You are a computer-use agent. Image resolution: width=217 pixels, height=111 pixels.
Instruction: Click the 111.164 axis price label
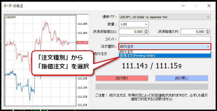(x=82, y=33)
